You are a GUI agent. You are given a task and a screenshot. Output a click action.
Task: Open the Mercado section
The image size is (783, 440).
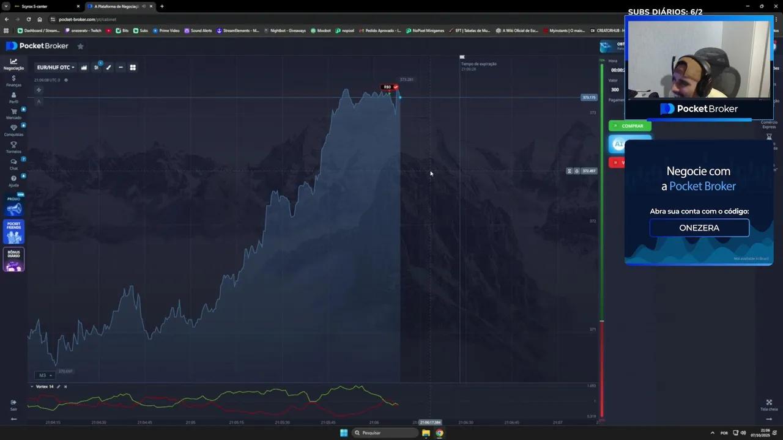13,114
